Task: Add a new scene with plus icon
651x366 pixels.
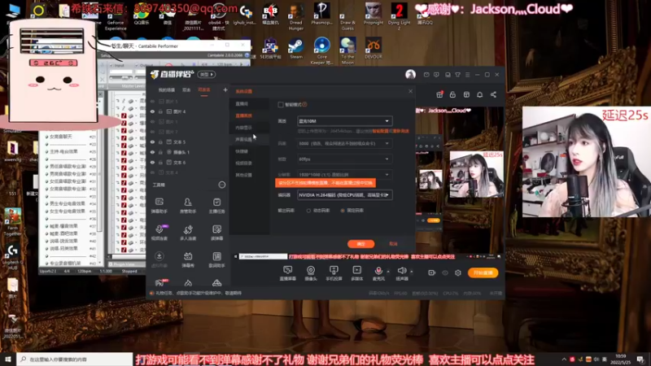Action: [225, 89]
